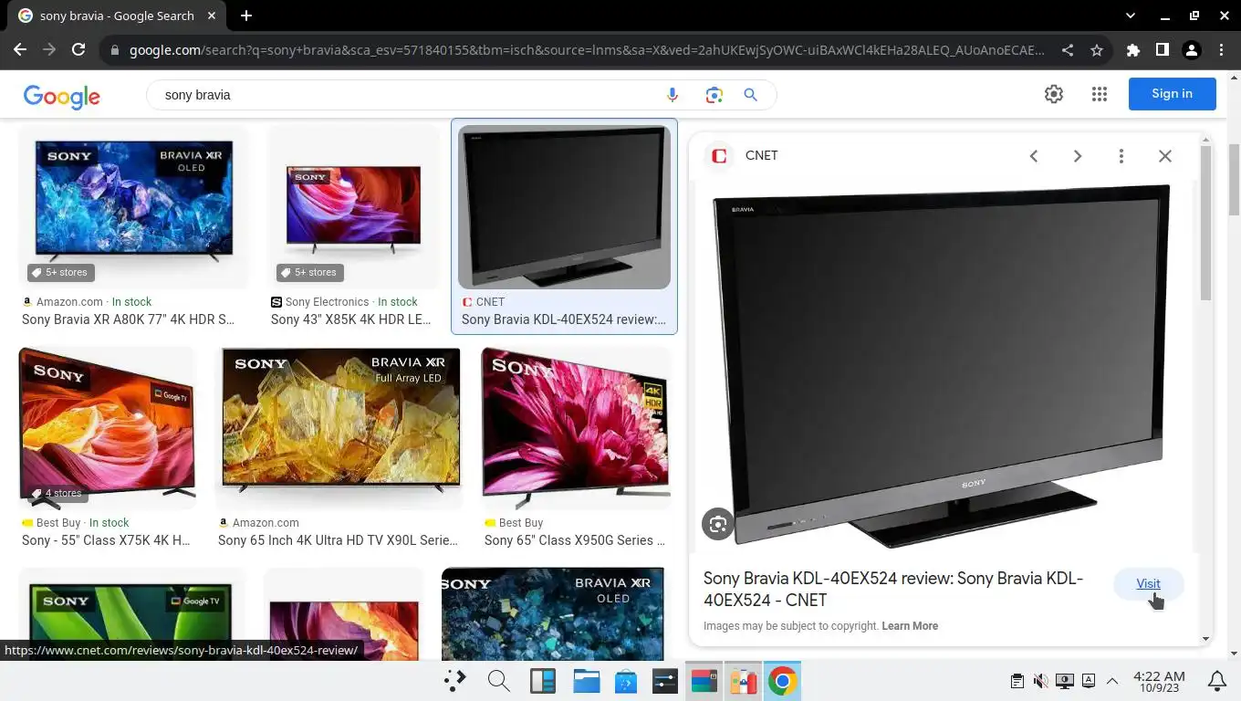Go back to previous page in Chrome

pos(20,50)
